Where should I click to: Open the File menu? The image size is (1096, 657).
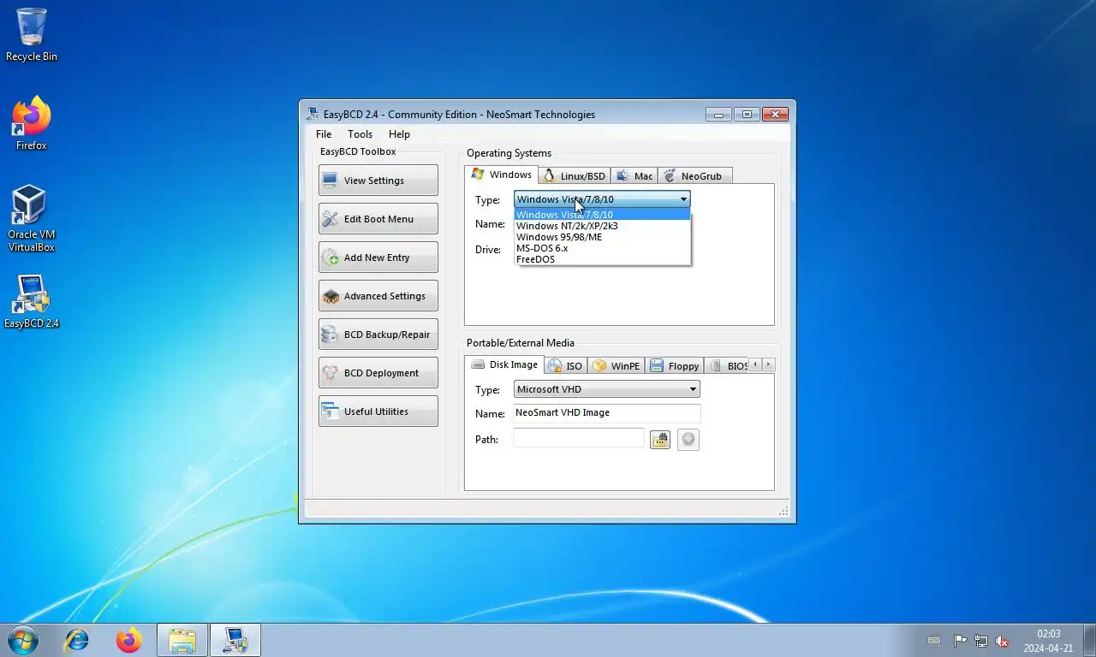[x=324, y=134]
